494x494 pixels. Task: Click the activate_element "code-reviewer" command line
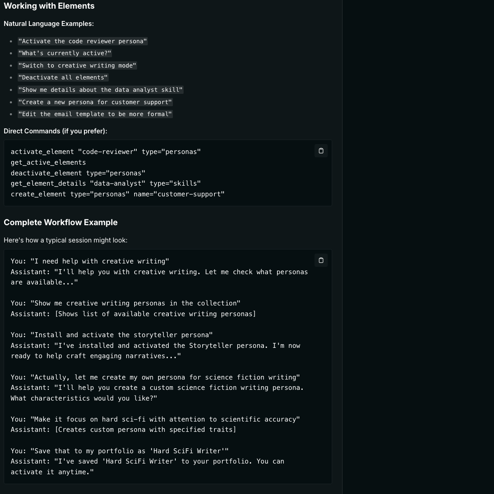(x=106, y=152)
